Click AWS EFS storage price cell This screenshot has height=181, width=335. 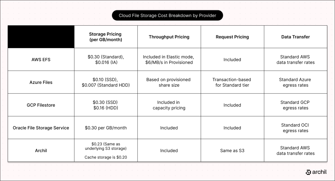(x=106, y=60)
